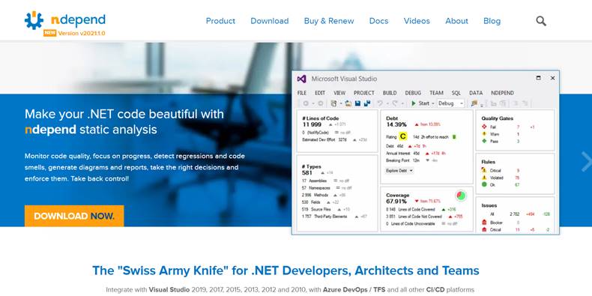Click the yellow C debt rating badge
592x296 pixels.
tap(403, 136)
